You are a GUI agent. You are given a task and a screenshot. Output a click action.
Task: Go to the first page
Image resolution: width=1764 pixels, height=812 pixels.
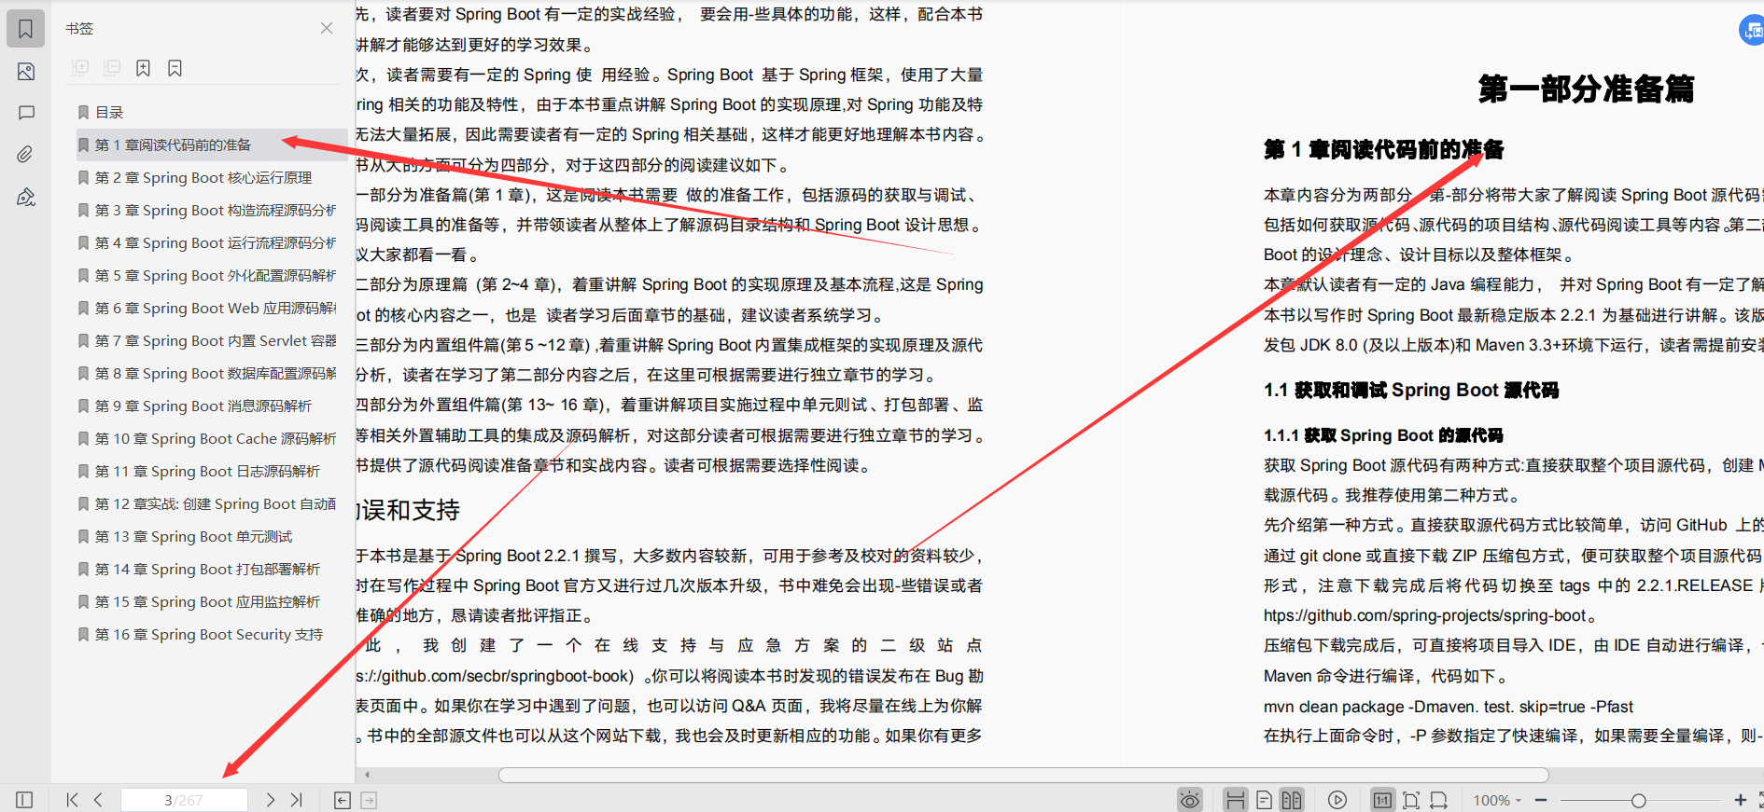(x=73, y=800)
